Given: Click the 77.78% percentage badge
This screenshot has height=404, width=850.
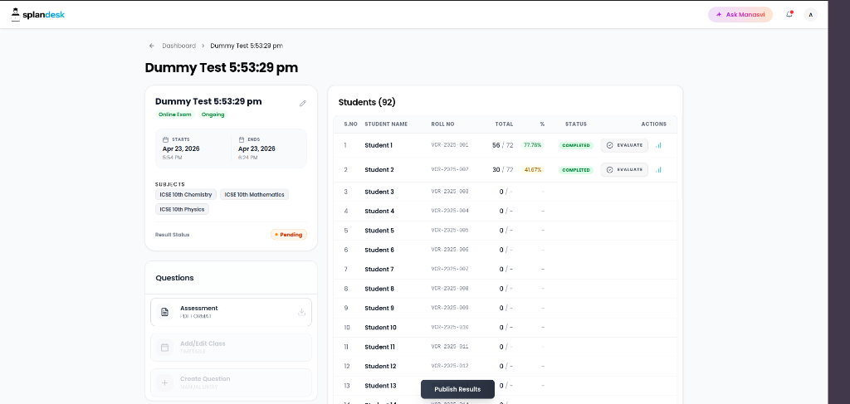Looking at the screenshot, I should (532, 145).
